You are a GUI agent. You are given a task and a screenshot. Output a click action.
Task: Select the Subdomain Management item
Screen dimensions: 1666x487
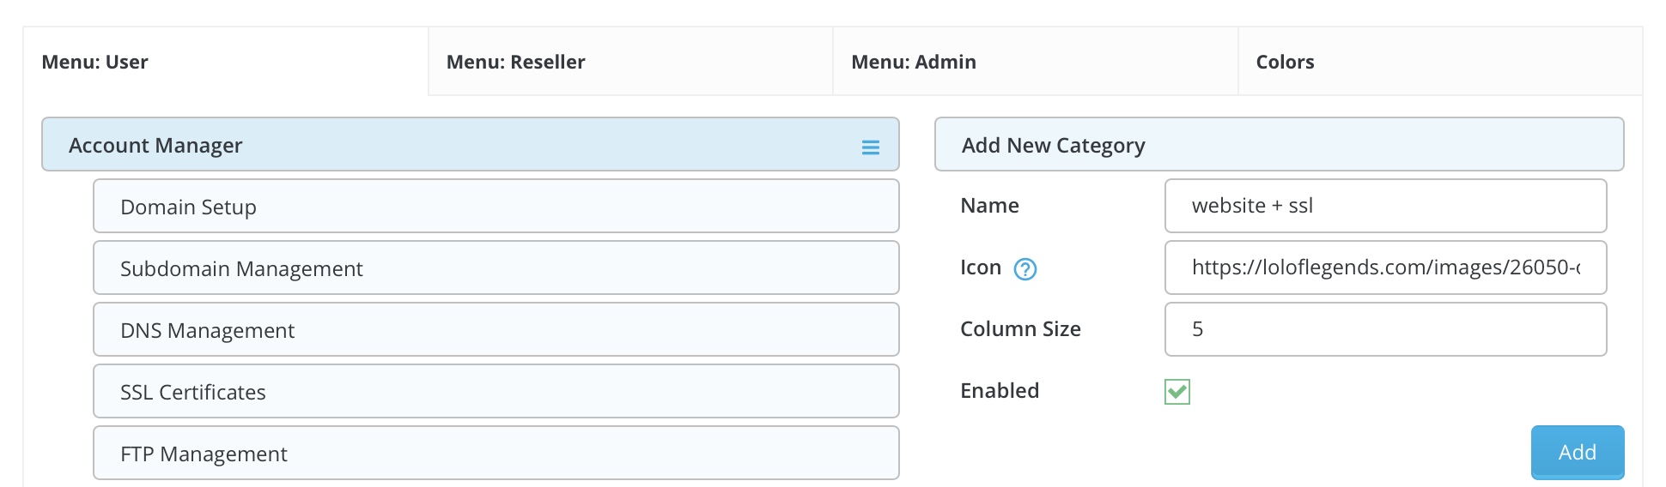[496, 268]
